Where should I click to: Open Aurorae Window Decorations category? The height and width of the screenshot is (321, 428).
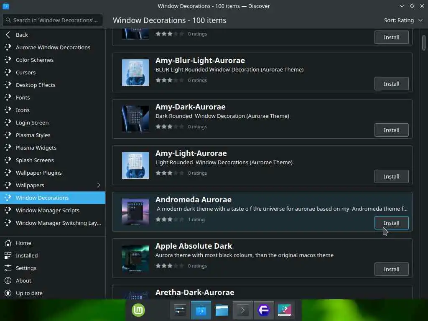pos(53,47)
